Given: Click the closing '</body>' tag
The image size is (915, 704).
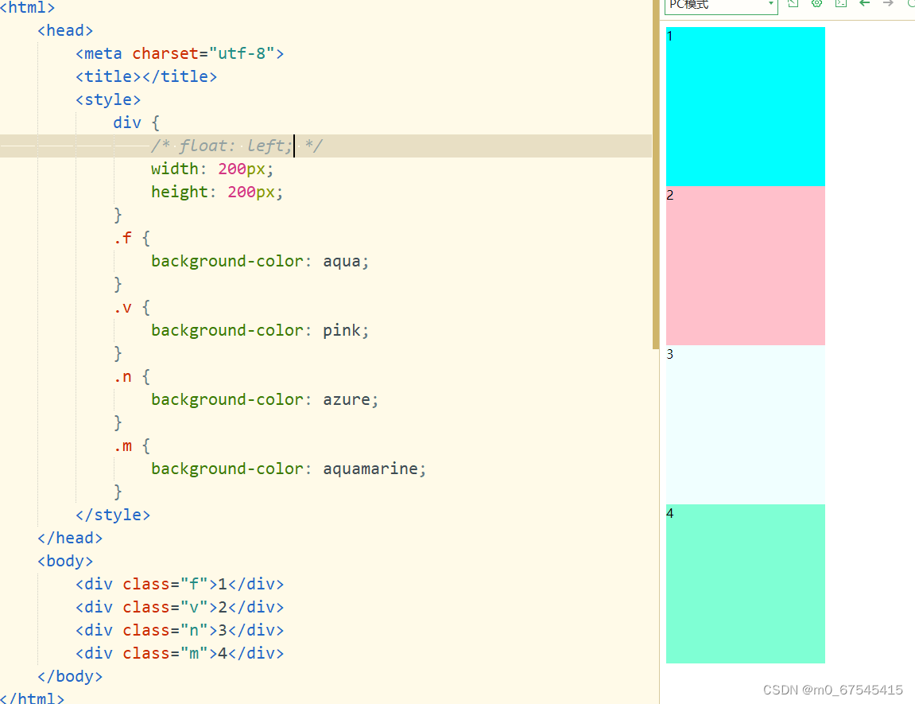Looking at the screenshot, I should click(x=70, y=677).
